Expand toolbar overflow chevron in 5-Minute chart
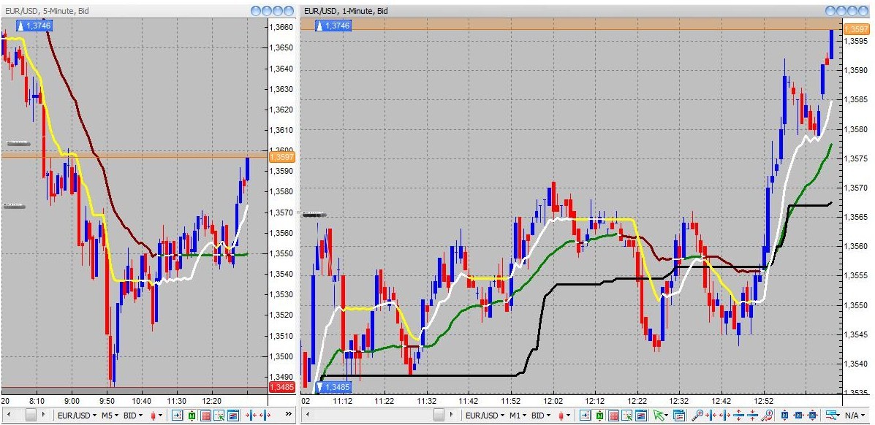 tap(289, 414)
